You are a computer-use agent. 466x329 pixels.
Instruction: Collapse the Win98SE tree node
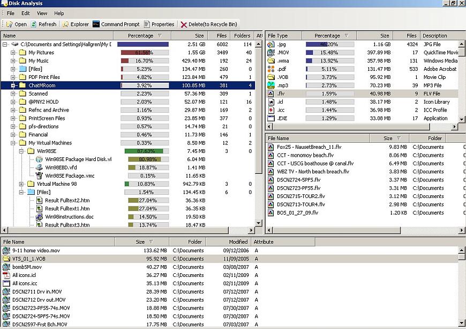point(22,151)
